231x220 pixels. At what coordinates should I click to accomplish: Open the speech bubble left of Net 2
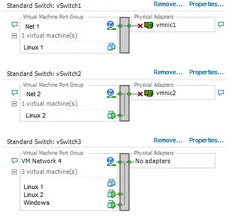click(15, 93)
